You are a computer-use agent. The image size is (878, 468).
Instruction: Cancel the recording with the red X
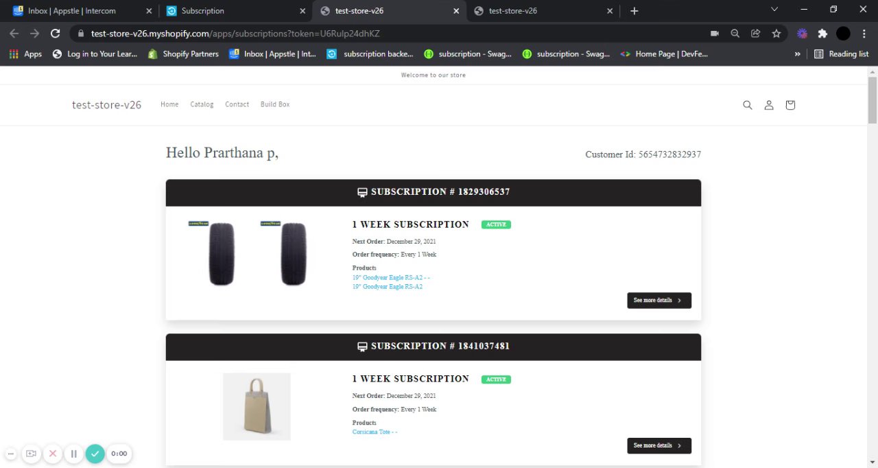53,454
